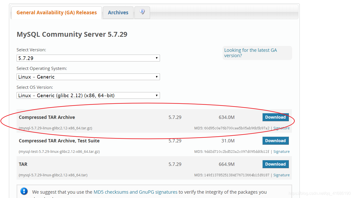Select MD5 hash 60d95c0e76b700cee5b05eb96b5b97a2
This screenshot has width=353, height=198.
(x=237, y=128)
